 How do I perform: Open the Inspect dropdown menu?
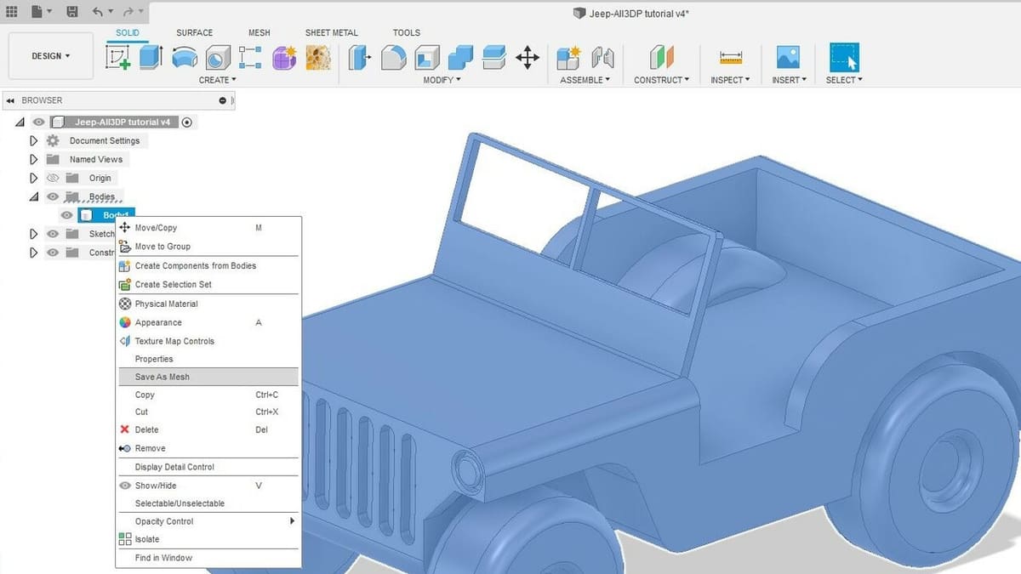[730, 80]
